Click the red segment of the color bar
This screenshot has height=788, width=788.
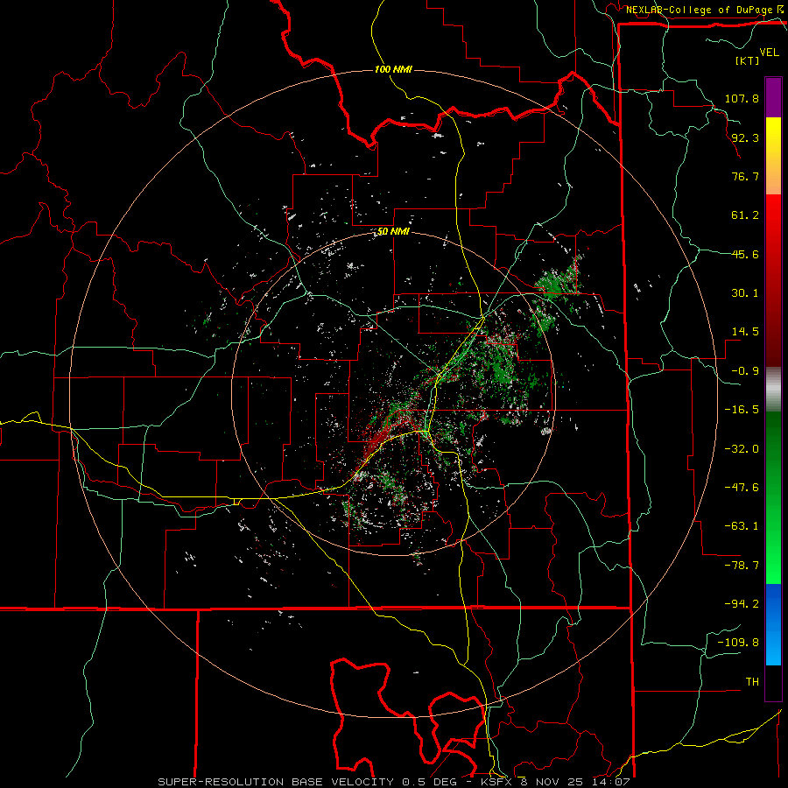[x=773, y=280]
